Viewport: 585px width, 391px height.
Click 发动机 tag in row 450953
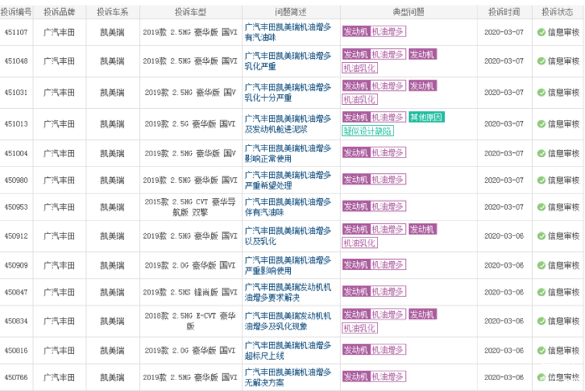tap(356, 206)
